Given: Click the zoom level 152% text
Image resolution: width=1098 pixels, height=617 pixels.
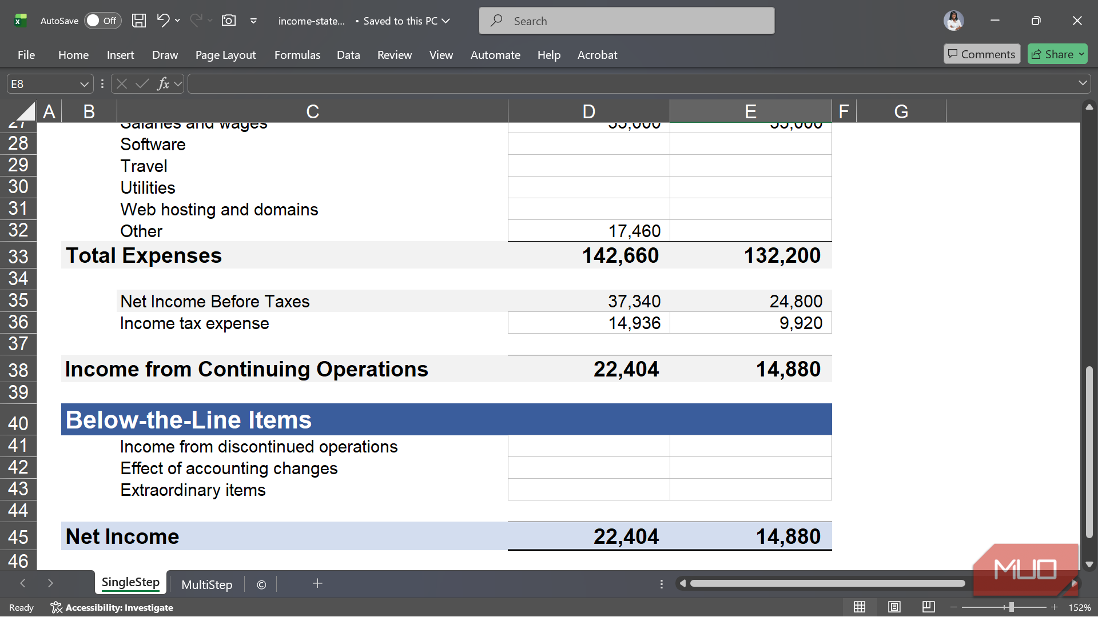Looking at the screenshot, I should tap(1080, 607).
